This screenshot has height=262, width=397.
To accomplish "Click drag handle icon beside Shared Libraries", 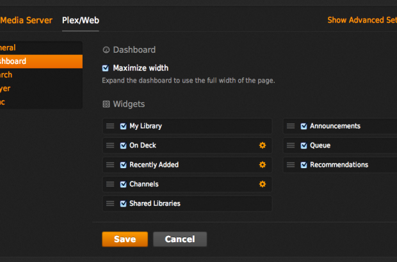I will click(x=110, y=203).
